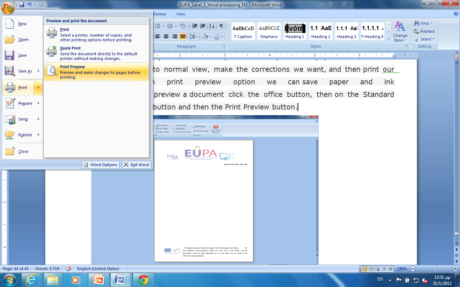The image size is (460, 287).
Task: Switch to Print Layout view
Action: point(364,269)
